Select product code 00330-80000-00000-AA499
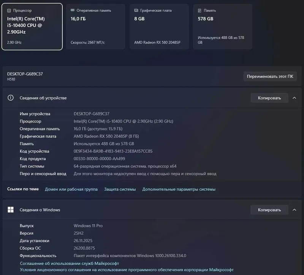The image size is (304, 275). point(99,159)
